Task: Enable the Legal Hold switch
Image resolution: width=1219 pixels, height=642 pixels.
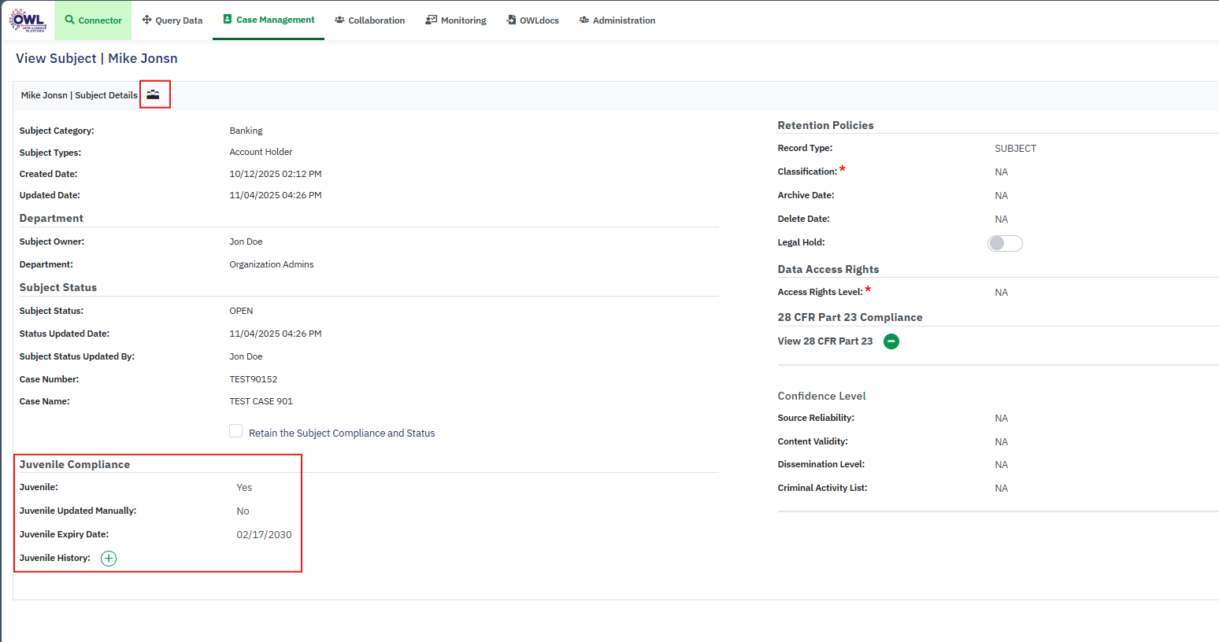Action: click(x=1005, y=243)
